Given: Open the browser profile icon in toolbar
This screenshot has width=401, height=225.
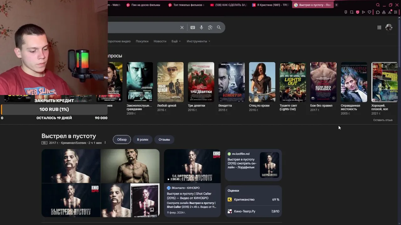Looking at the screenshot, I should pos(384,12).
